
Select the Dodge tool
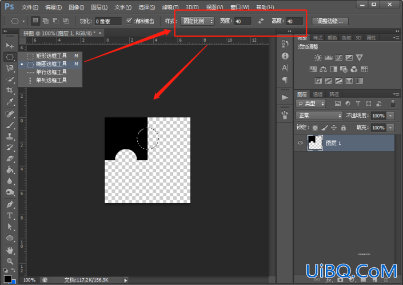(x=10, y=192)
